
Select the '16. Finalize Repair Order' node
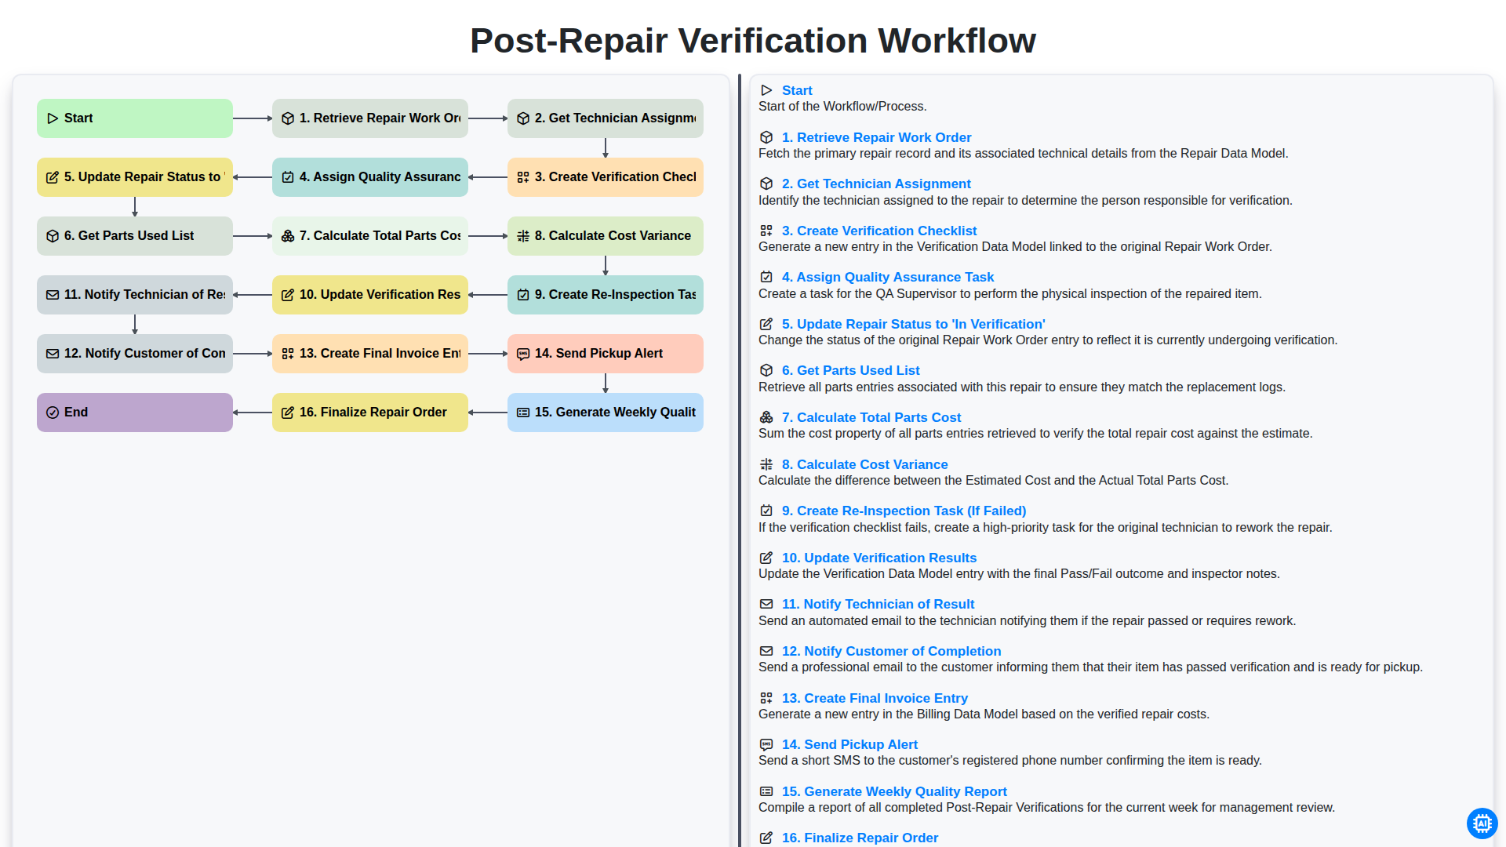(370, 413)
